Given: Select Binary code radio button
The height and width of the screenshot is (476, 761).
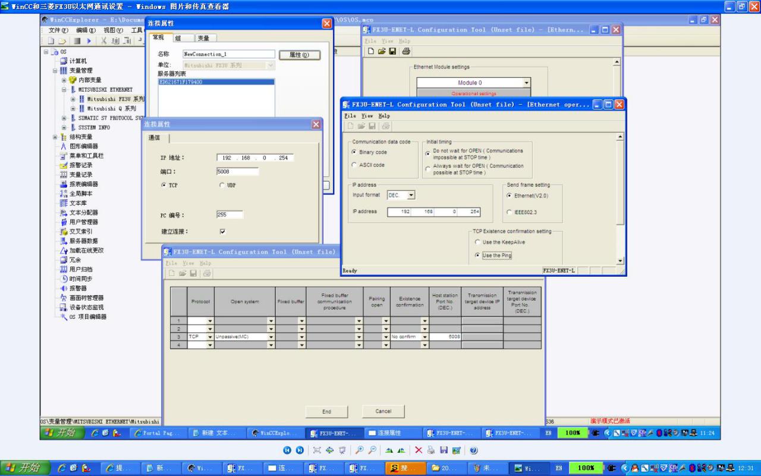Looking at the screenshot, I should coord(354,152).
